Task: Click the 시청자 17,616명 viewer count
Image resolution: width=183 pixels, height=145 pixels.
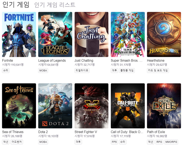Action: (85, 136)
